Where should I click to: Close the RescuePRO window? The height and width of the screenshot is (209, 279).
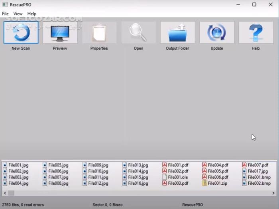(x=271, y=4)
